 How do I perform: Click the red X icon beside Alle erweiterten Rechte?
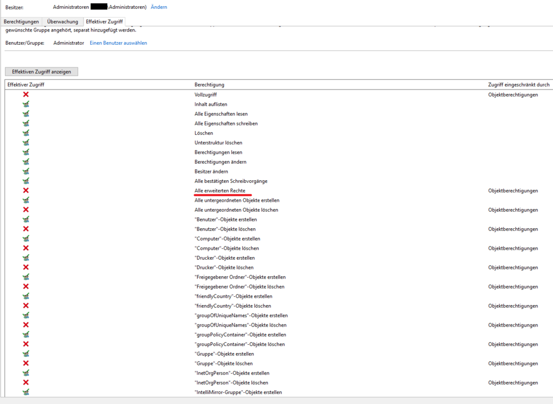pyautogui.click(x=25, y=191)
